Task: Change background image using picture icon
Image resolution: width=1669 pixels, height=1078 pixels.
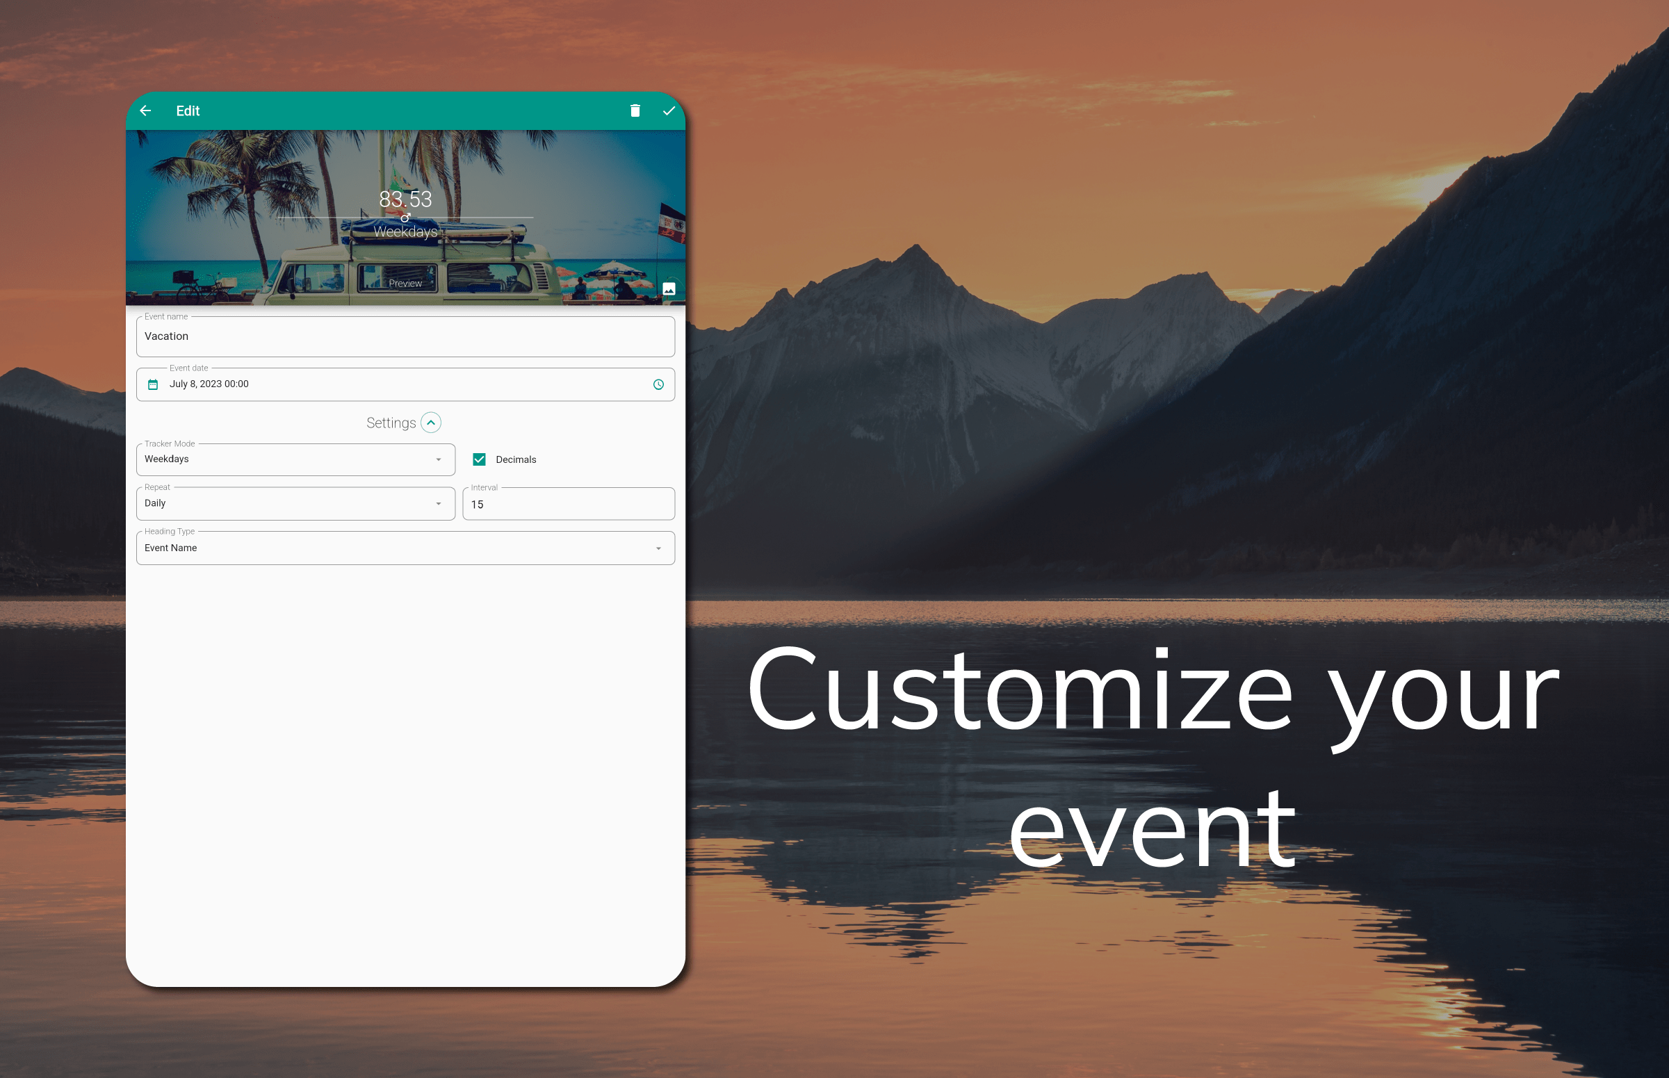Action: pyautogui.click(x=669, y=289)
